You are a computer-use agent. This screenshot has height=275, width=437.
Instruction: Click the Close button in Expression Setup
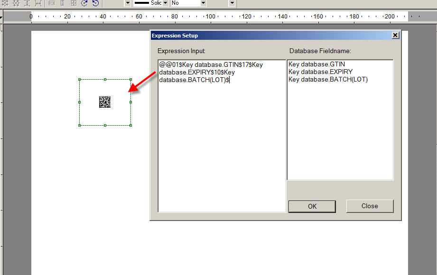370,206
